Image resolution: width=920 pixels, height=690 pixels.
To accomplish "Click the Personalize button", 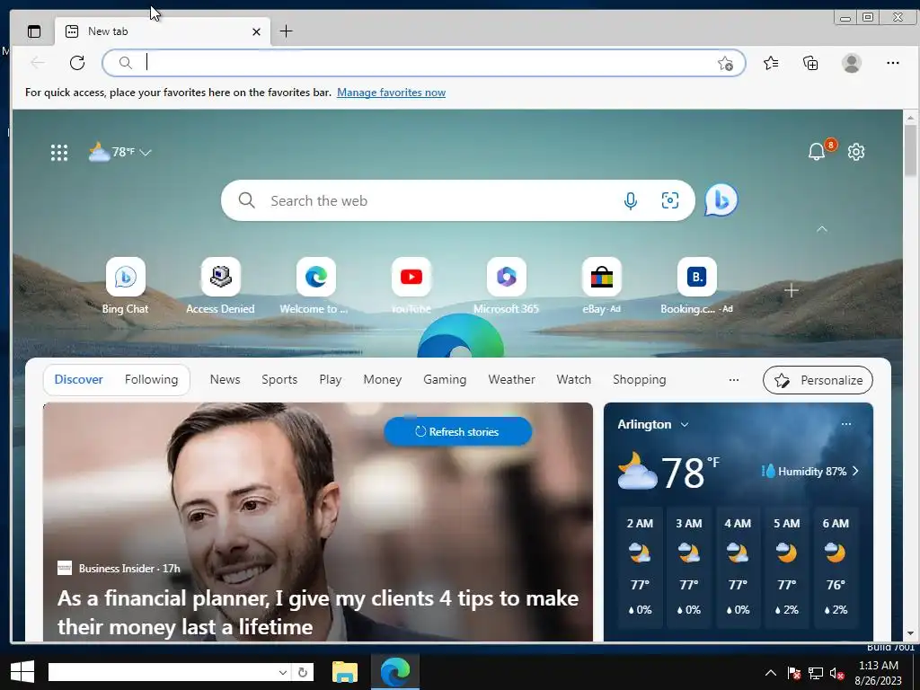I will [818, 380].
